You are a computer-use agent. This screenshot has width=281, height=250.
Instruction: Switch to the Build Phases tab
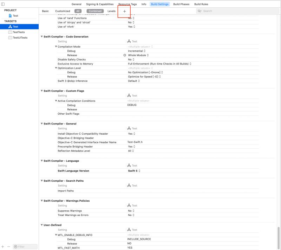click(181, 4)
